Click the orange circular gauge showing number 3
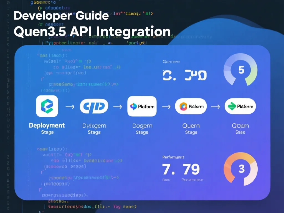284x213 pixels. click(x=241, y=169)
